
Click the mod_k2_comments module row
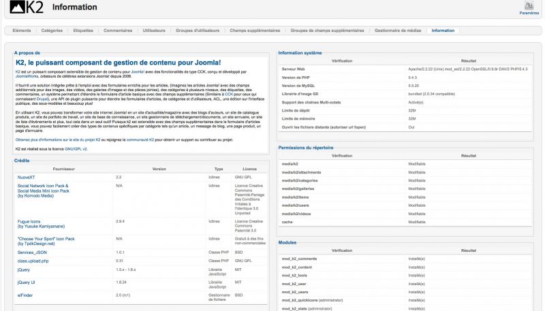(x=405, y=259)
